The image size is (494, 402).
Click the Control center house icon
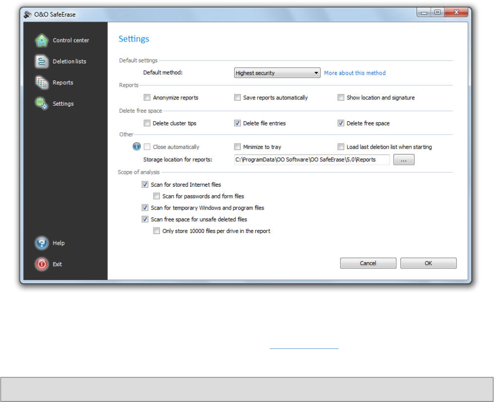pyautogui.click(x=41, y=40)
